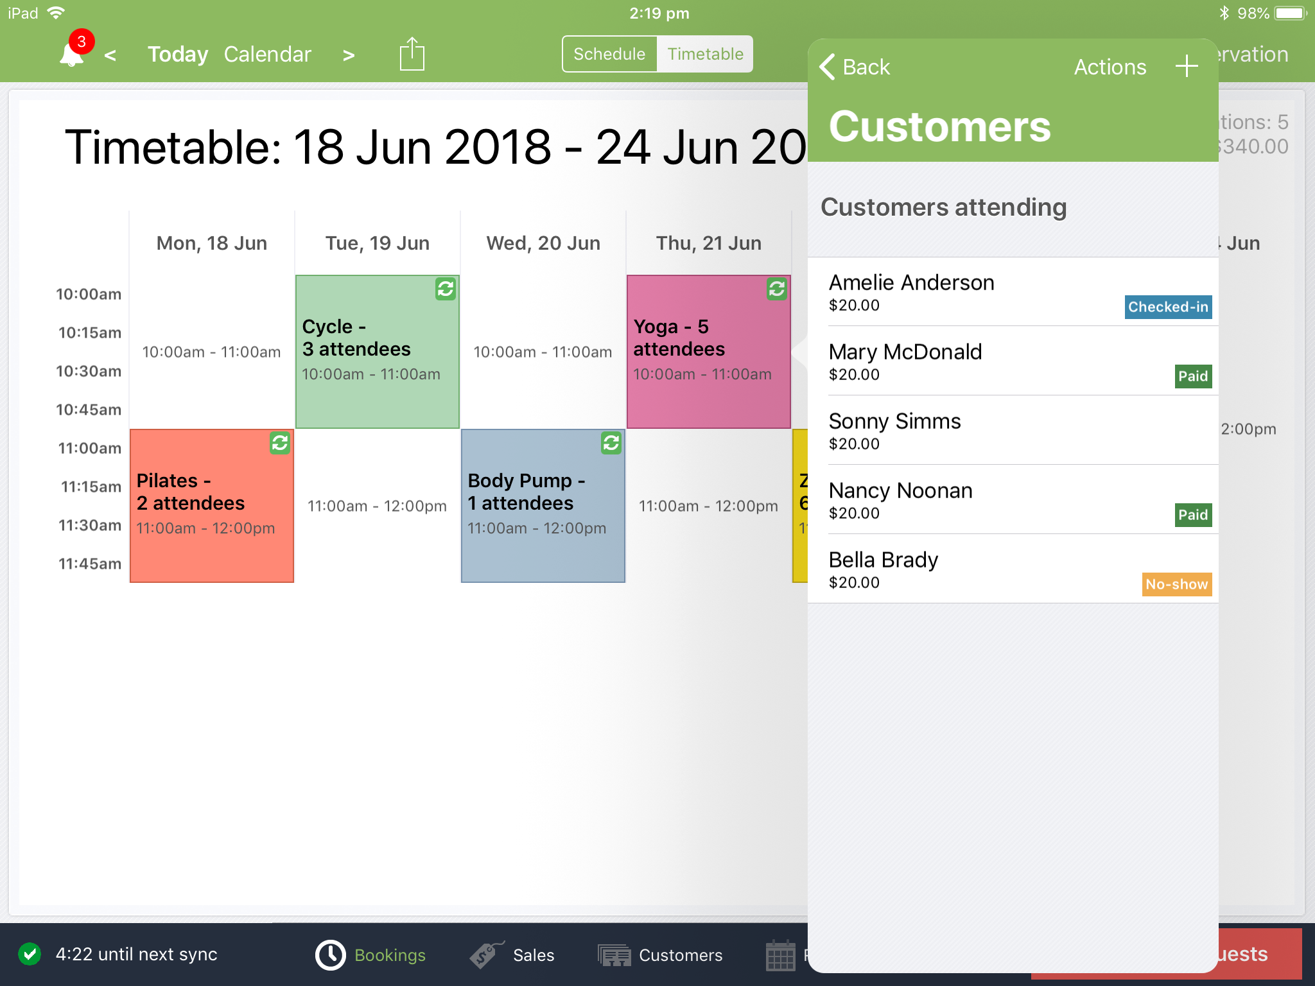Go to previous week with left arrow

click(110, 55)
